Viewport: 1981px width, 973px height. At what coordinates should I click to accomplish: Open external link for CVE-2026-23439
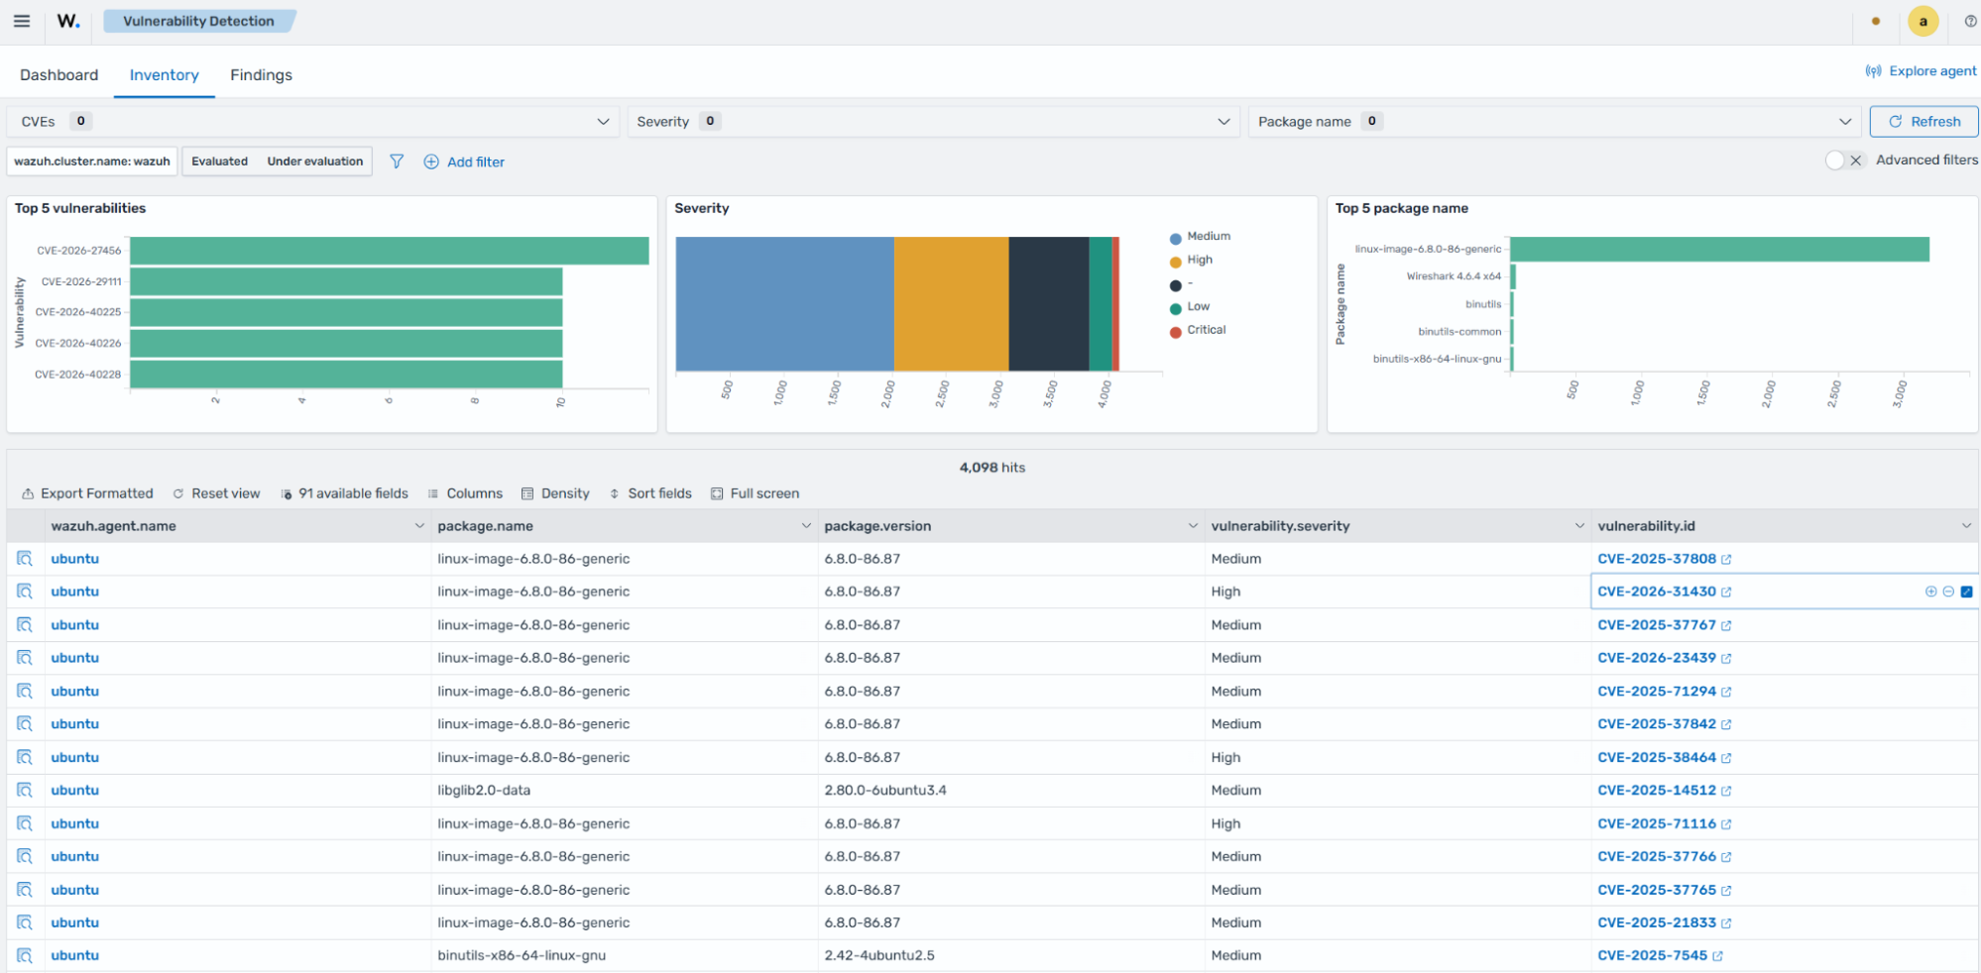click(x=1726, y=659)
